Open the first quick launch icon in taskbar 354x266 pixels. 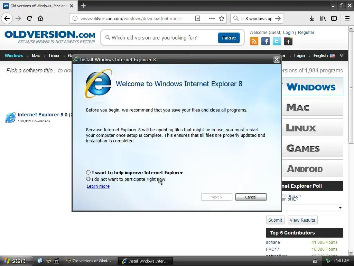[40, 261]
